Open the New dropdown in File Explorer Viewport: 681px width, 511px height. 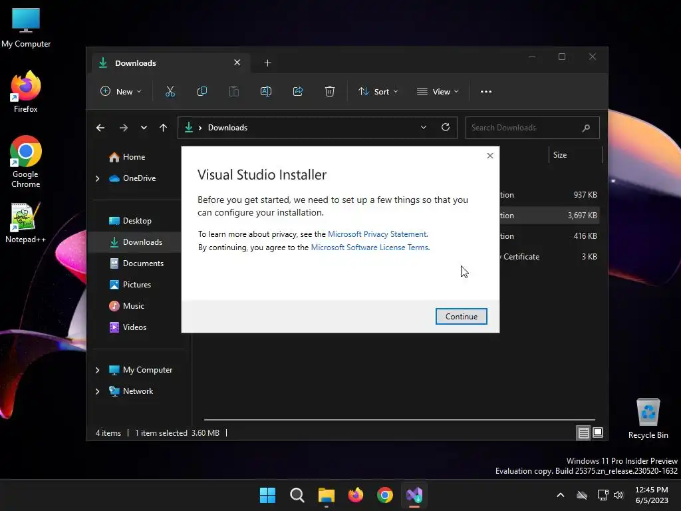click(121, 91)
